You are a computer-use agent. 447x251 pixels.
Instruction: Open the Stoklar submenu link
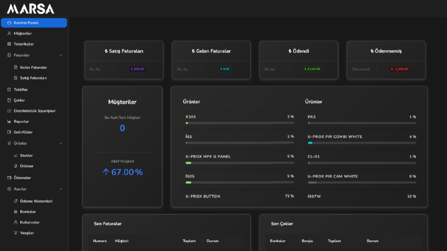(x=26, y=156)
